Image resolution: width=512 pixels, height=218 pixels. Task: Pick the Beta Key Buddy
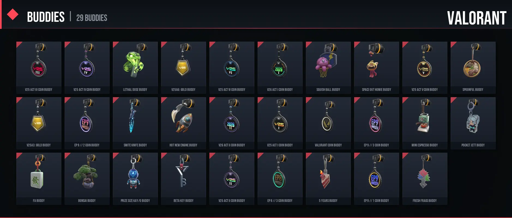coord(183,179)
